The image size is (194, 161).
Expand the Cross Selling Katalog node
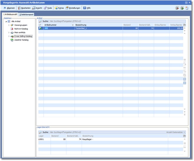(x=9, y=36)
